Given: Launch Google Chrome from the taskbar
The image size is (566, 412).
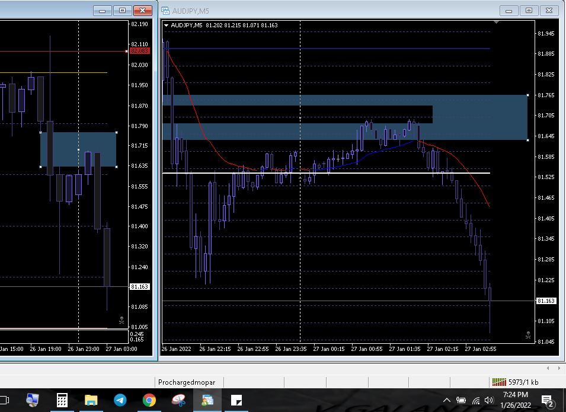Looking at the screenshot, I should 149,400.
